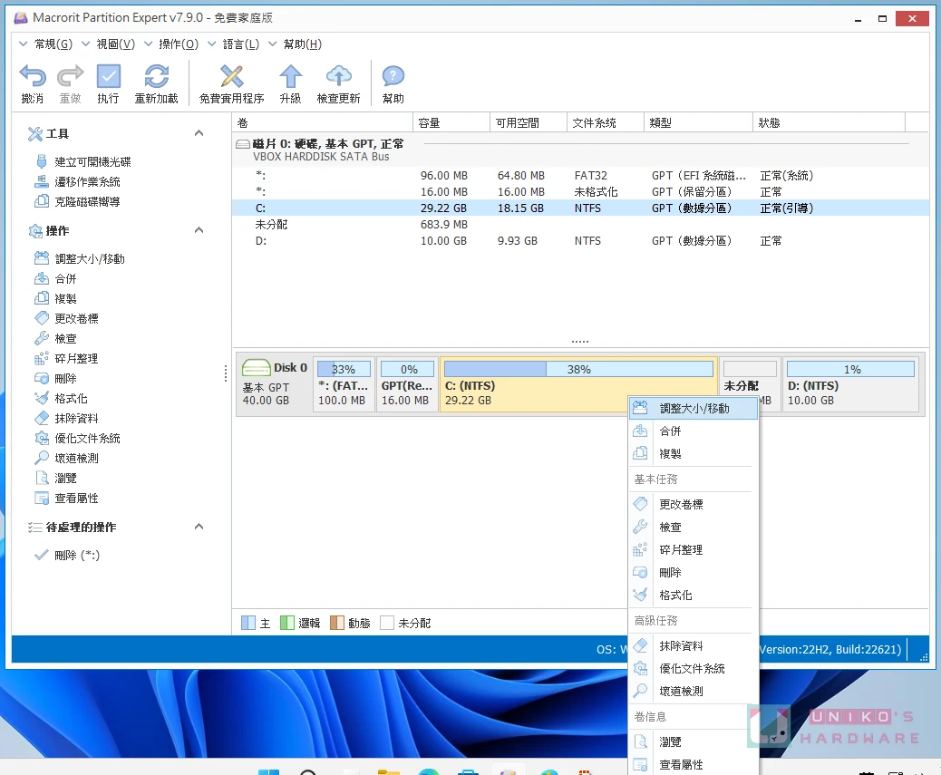Choose 刪除 in the context menu

point(694,573)
